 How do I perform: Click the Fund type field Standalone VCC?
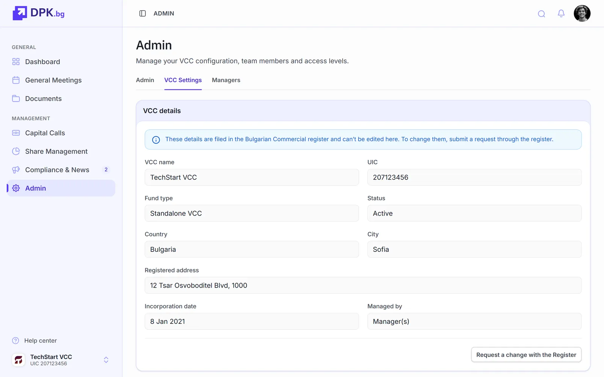tap(252, 213)
